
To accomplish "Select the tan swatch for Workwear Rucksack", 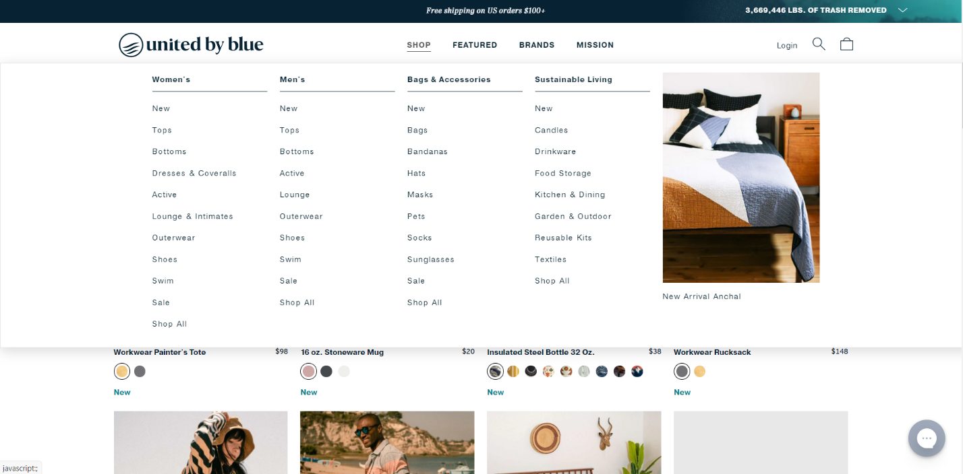I will (700, 371).
